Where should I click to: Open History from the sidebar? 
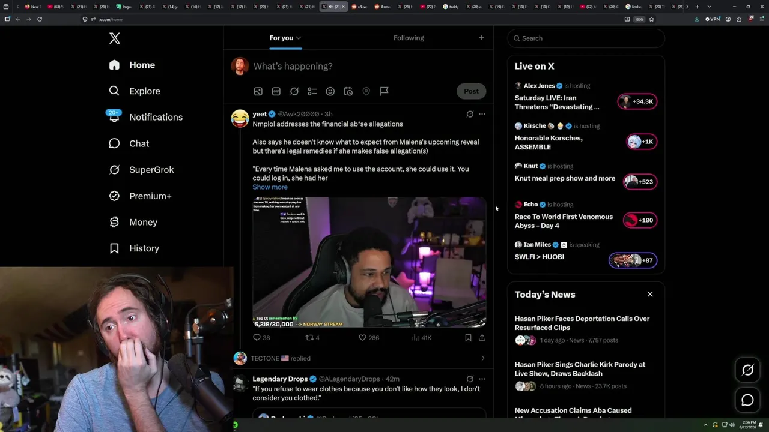pyautogui.click(x=134, y=248)
